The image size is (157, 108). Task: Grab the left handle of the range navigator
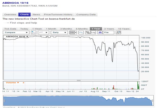point(4,101)
